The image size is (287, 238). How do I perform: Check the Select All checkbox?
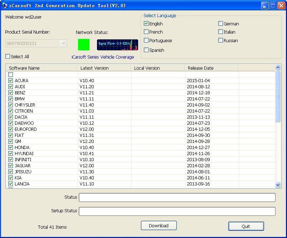(8, 56)
